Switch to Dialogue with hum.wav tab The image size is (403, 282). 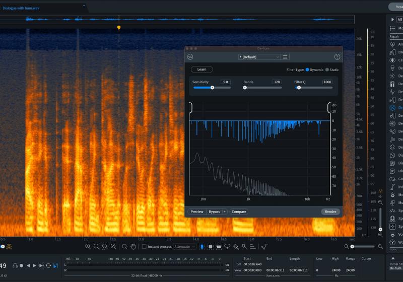point(21,8)
